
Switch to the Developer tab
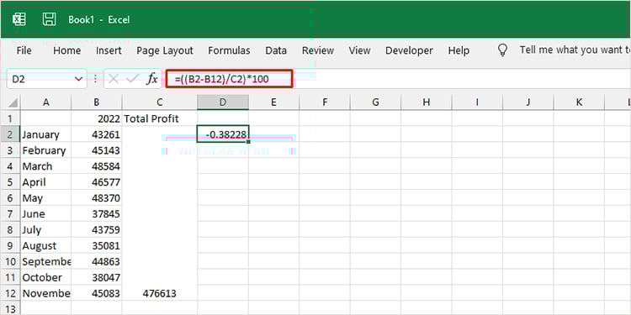pos(409,50)
